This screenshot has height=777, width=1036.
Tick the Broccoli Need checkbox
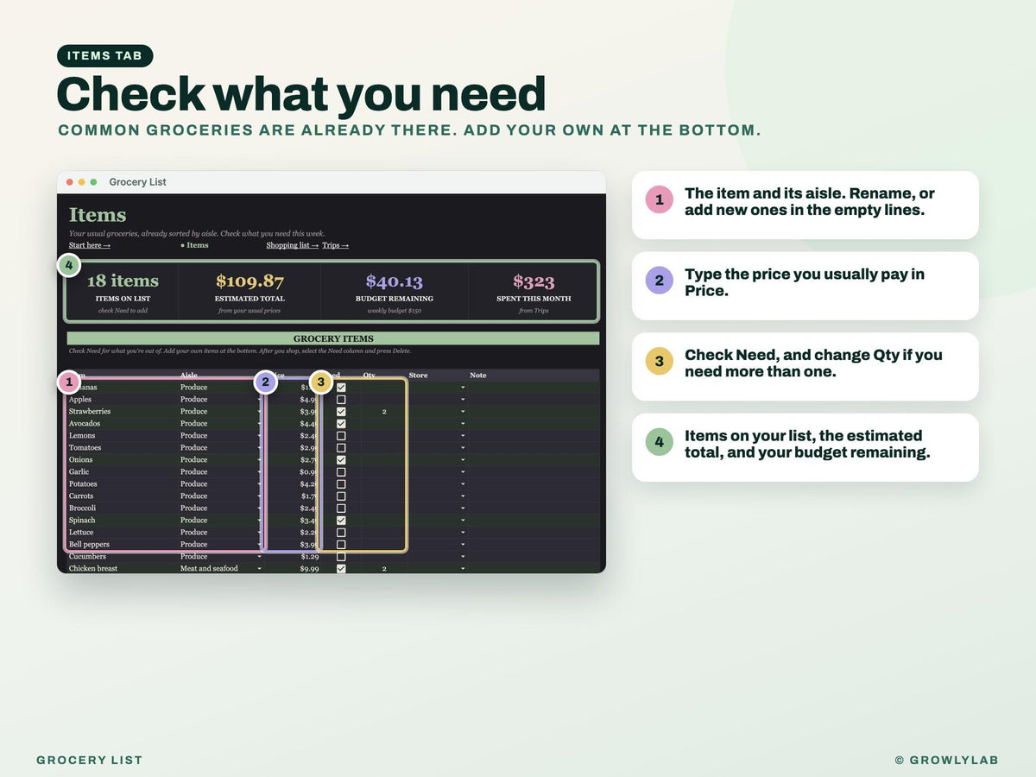341,509
